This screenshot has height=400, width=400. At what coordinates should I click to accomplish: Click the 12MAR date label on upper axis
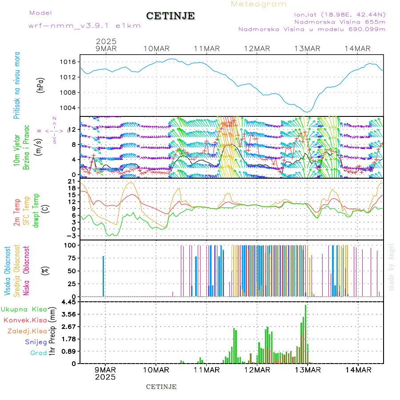(257, 48)
